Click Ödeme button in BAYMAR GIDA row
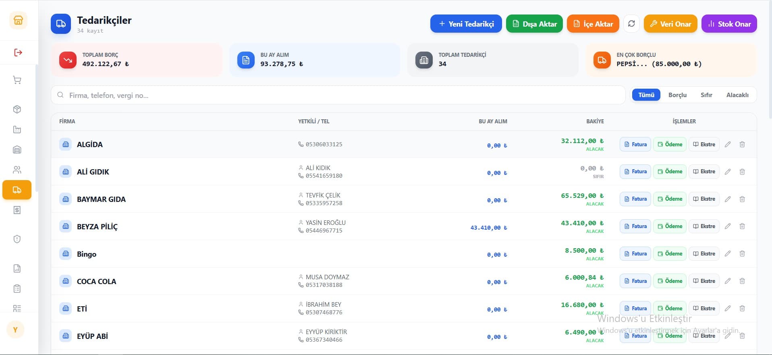Screen dimensions: 772x355 670,199
